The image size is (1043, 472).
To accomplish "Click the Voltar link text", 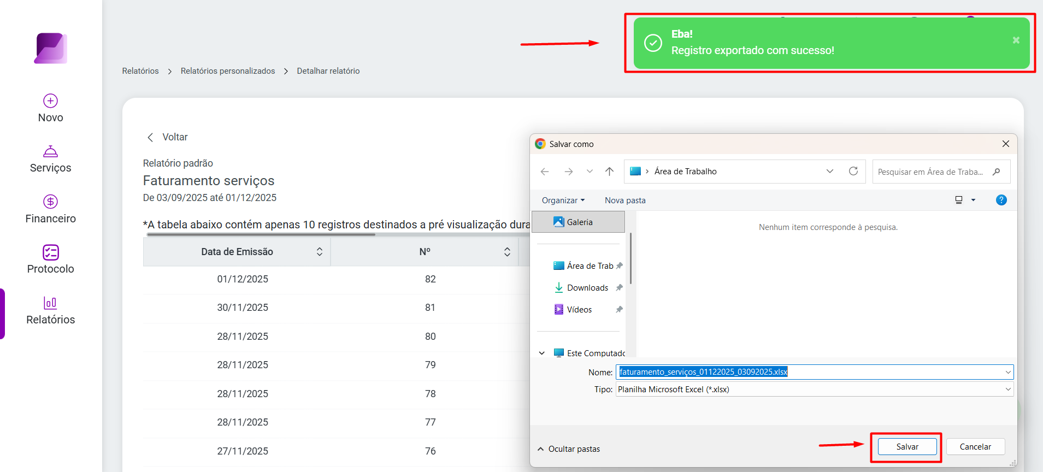I will [175, 137].
